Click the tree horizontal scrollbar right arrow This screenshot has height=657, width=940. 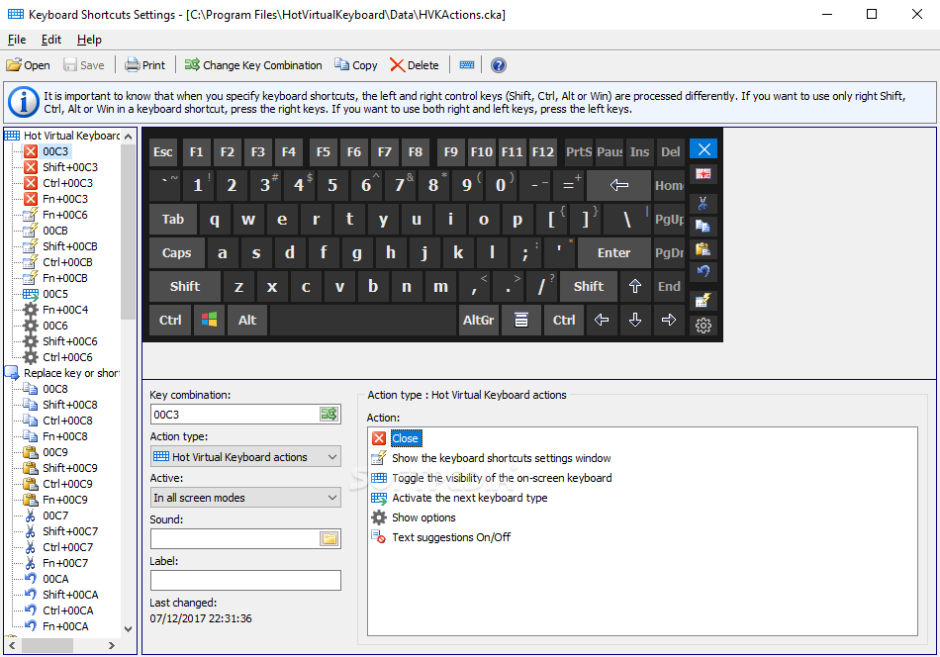pos(112,645)
